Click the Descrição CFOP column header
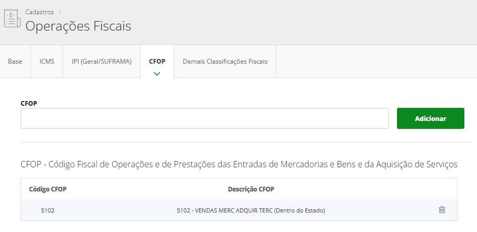The height and width of the screenshot is (232, 477). click(251, 189)
